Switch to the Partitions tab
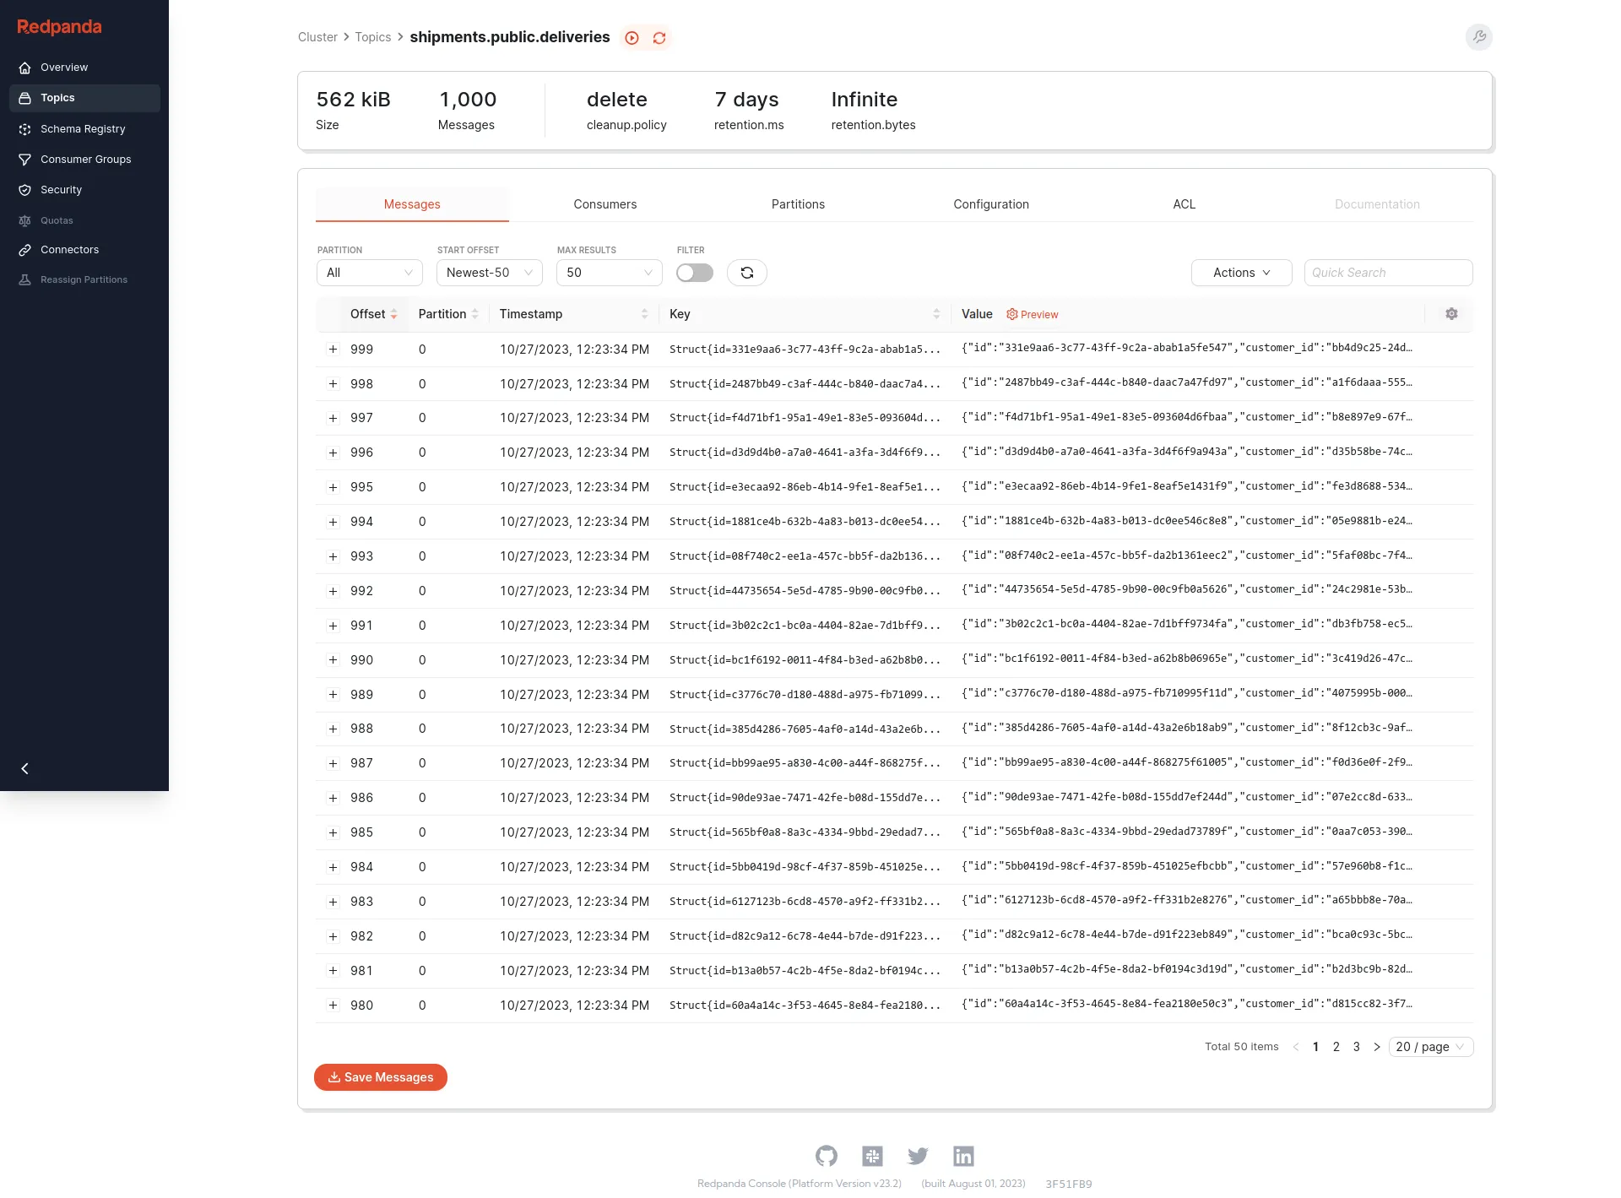This screenshot has height=1198, width=1621. 798,203
